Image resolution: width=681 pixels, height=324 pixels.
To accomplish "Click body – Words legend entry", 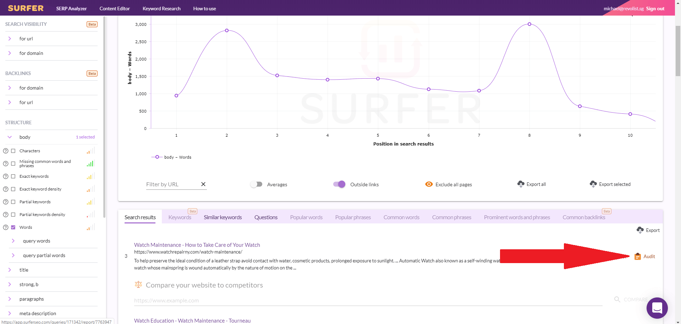I will pyautogui.click(x=171, y=157).
